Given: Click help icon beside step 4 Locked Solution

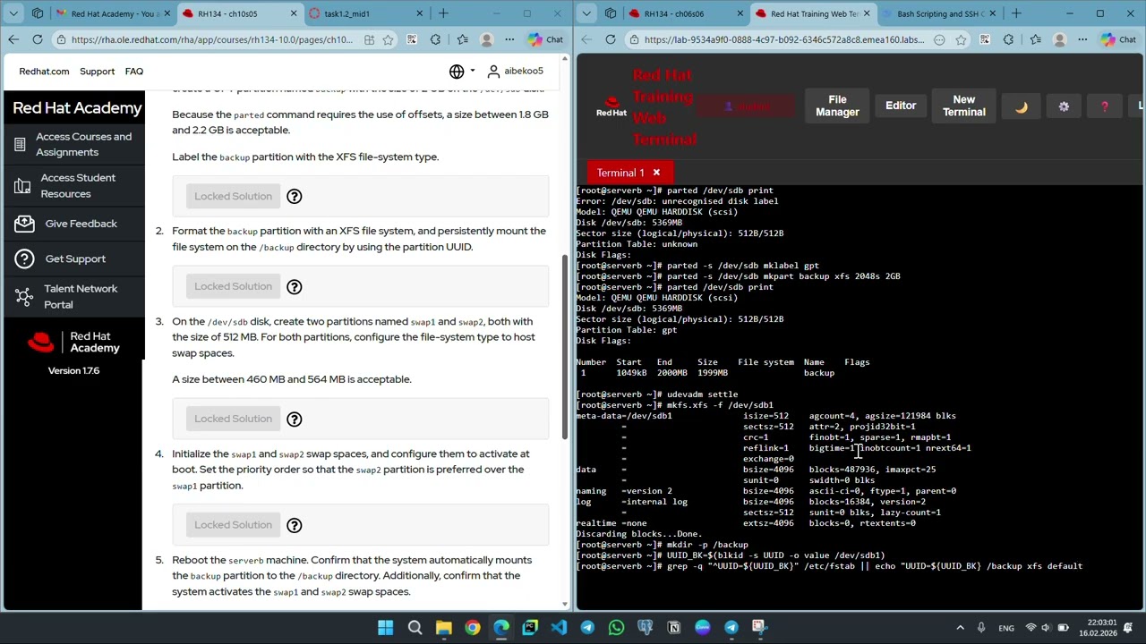Looking at the screenshot, I should pyautogui.click(x=295, y=525).
